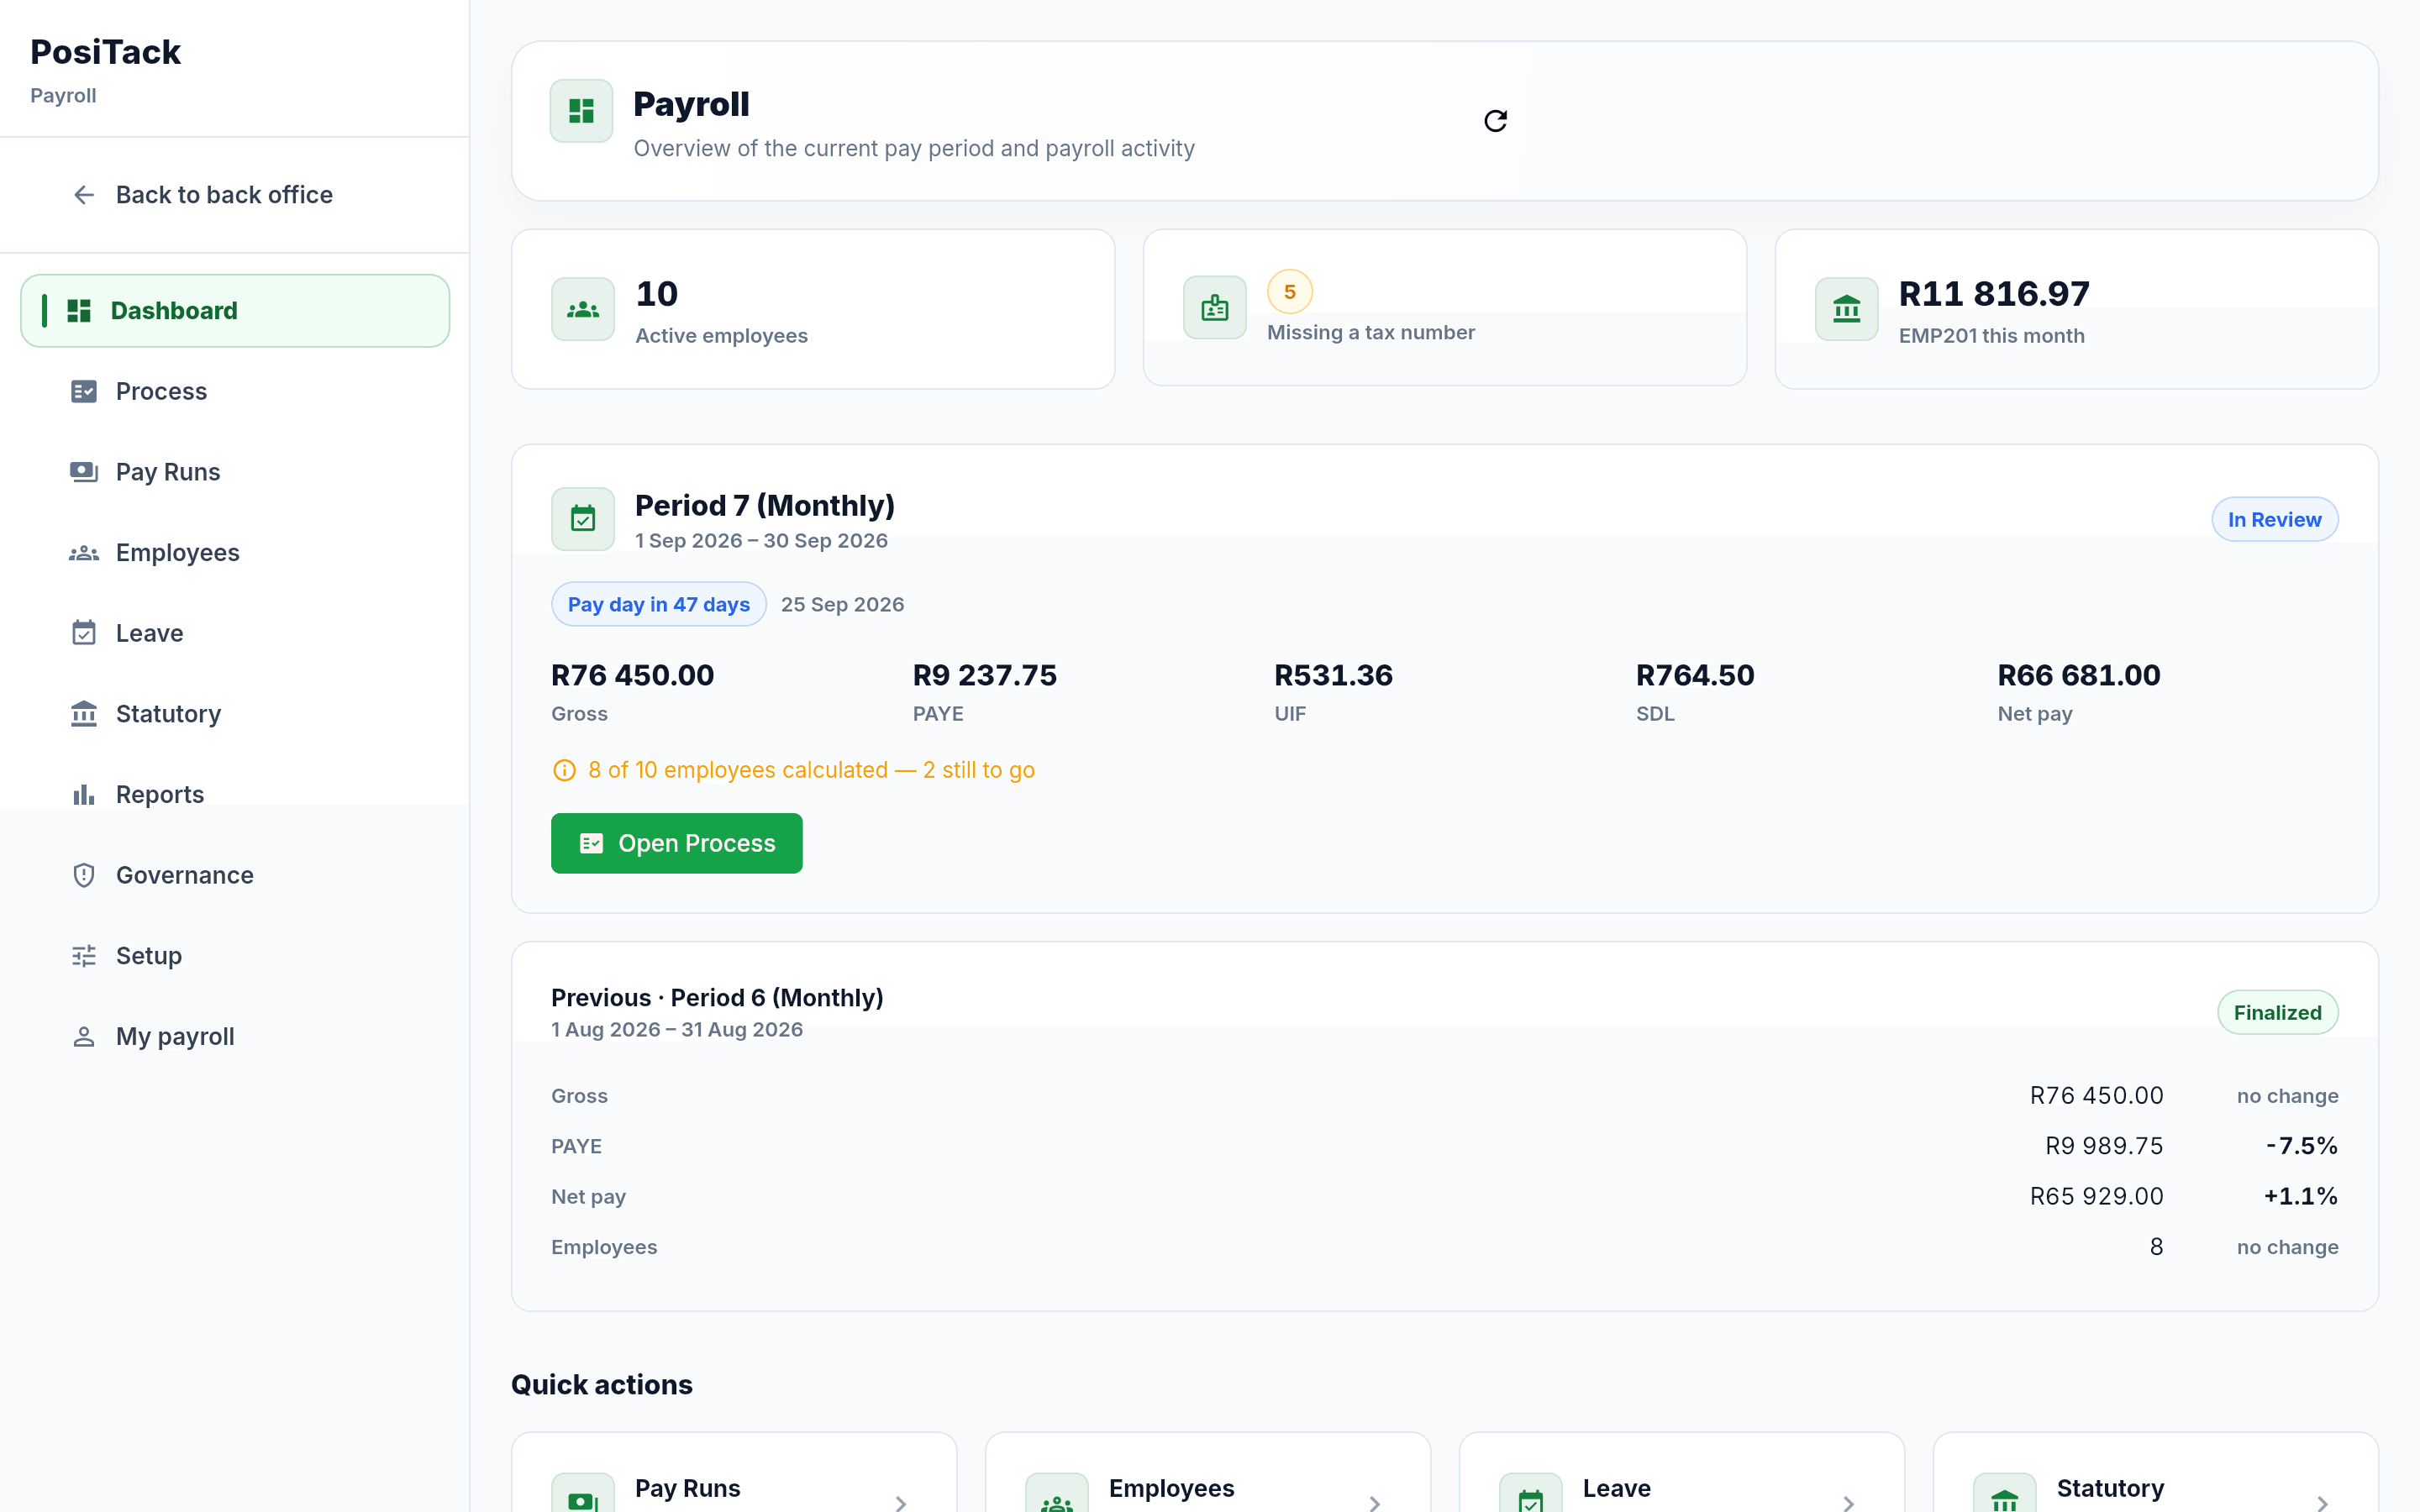Click the R66 681.00 Net pay value

pos(2079,675)
